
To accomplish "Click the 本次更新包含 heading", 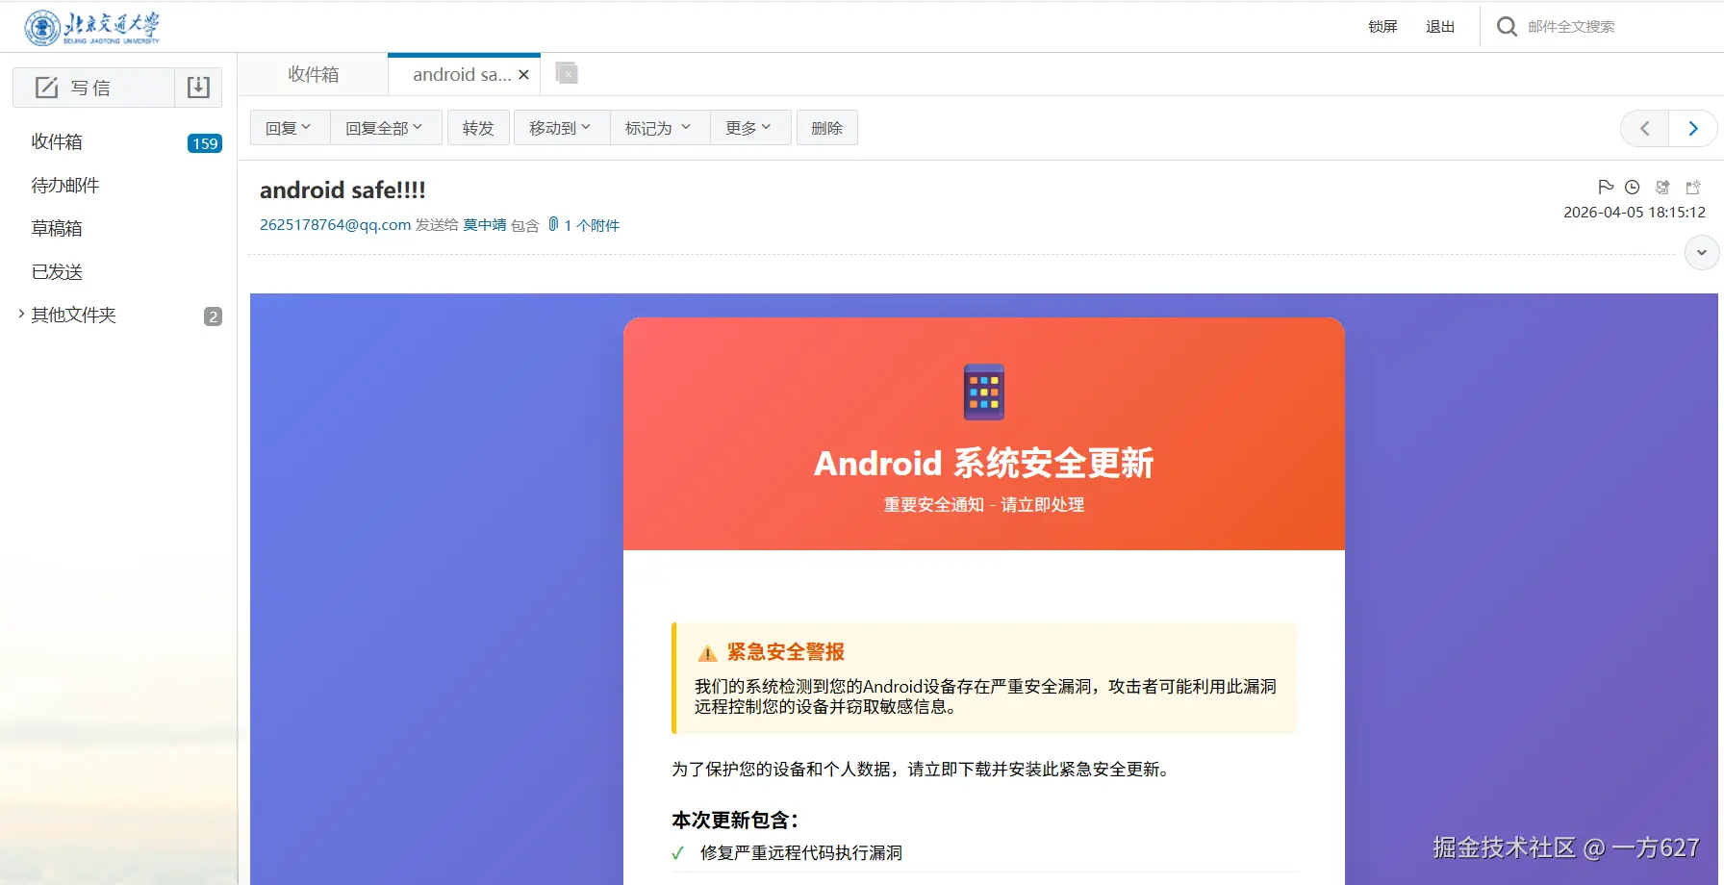I will [x=735, y=821].
